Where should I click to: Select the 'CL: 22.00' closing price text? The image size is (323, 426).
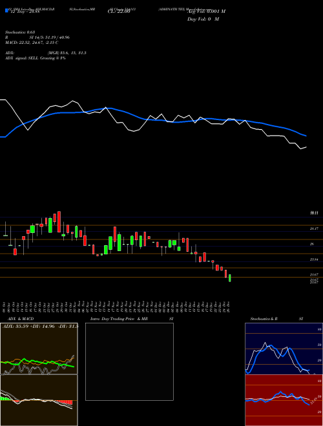119,12
